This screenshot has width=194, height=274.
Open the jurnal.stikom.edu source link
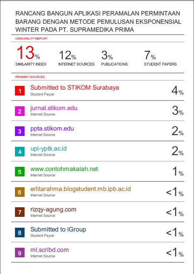pyautogui.click(x=54, y=108)
